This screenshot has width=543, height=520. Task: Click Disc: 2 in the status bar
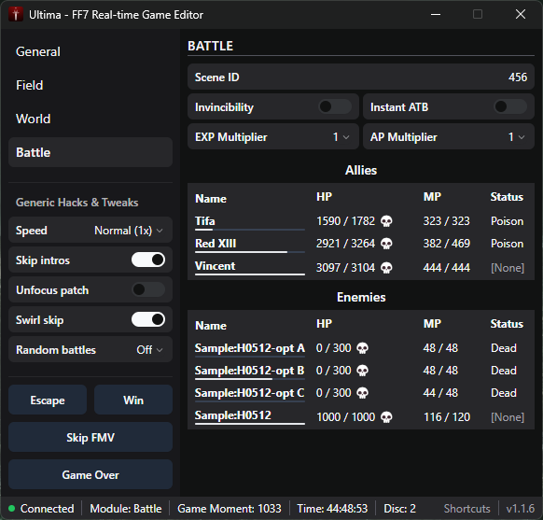click(399, 509)
